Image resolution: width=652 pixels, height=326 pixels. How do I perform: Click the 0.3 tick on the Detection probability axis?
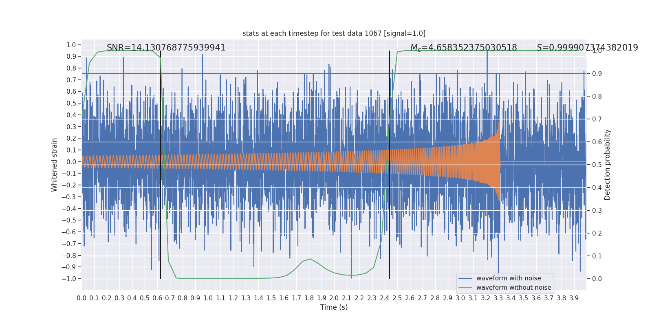point(597,210)
